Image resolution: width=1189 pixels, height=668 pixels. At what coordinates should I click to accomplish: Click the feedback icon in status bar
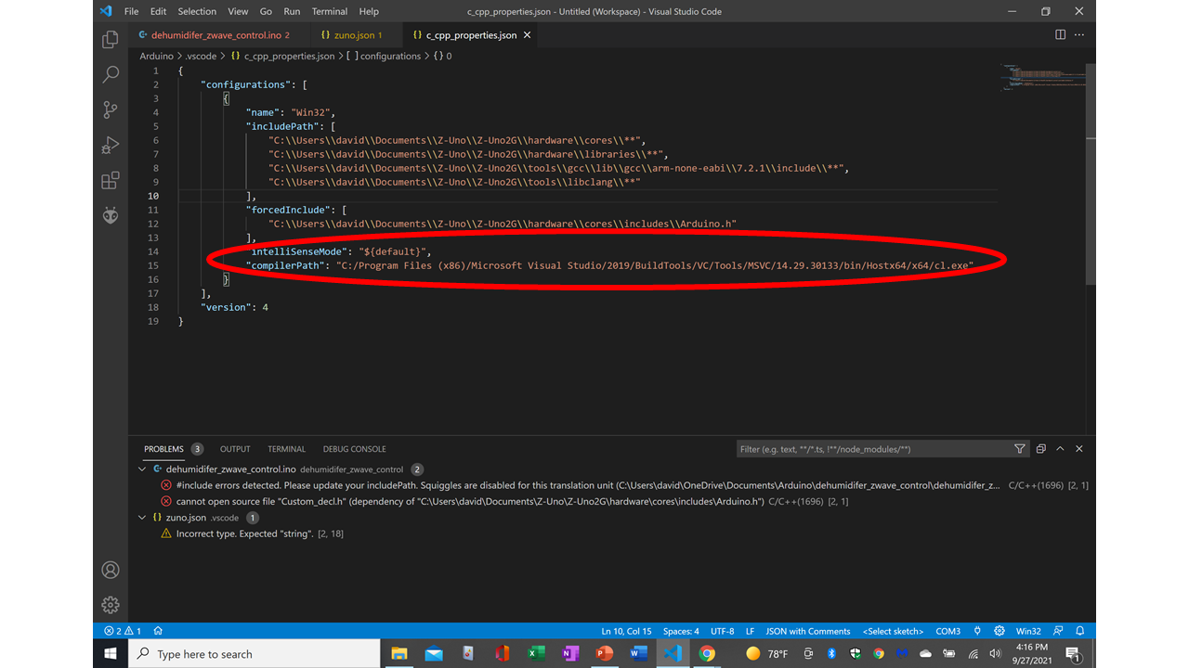[1058, 631]
